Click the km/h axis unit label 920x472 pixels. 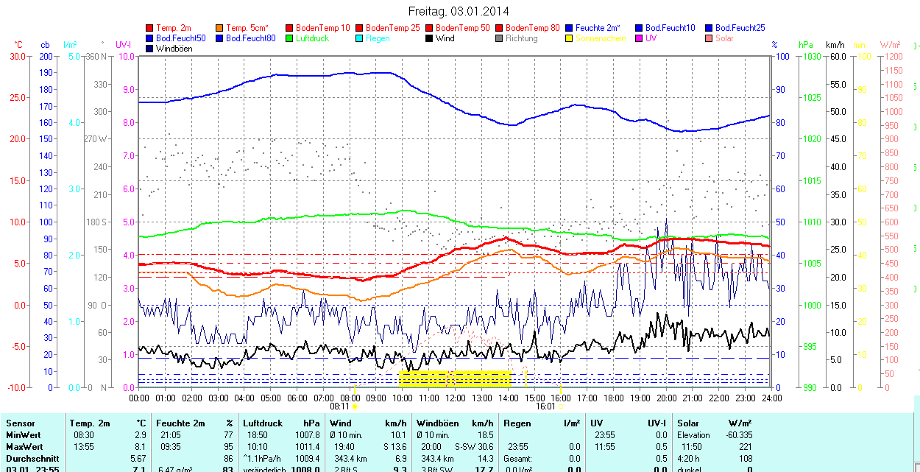coord(835,45)
